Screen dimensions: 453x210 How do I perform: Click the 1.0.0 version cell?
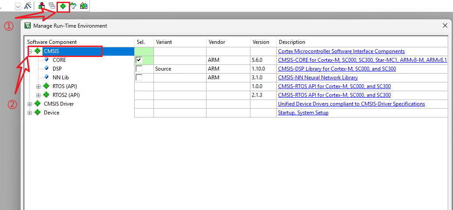click(x=263, y=86)
